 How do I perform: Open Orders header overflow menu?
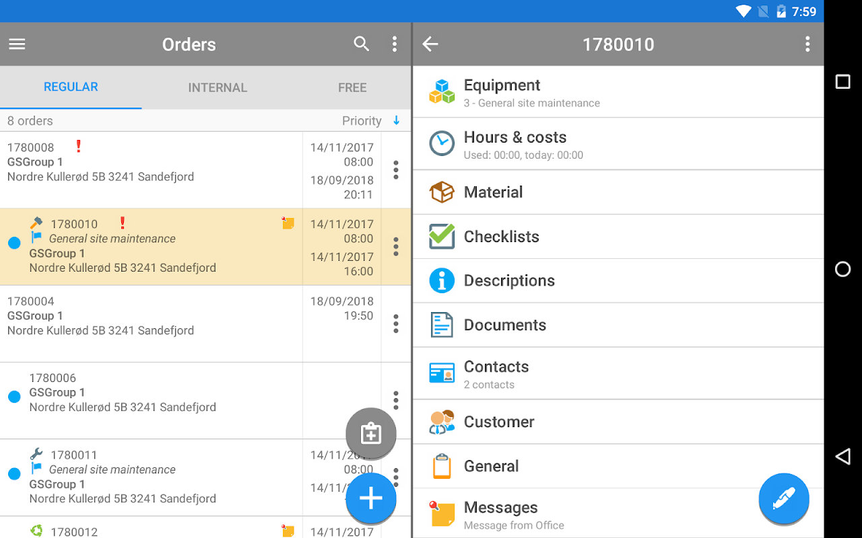point(395,44)
